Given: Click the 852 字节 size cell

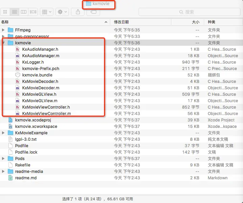Looking at the screenshot, I should 191,107.
